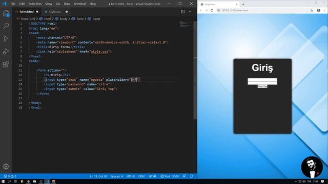Change indentation via Spaces: 4

(x=117, y=176)
